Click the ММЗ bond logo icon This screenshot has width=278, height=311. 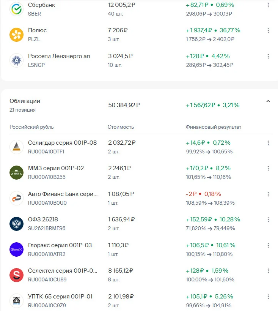click(16, 172)
